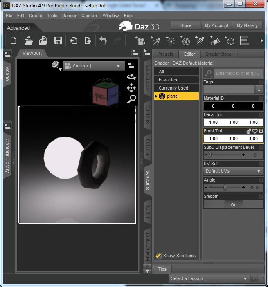Click the filter text search field

point(239,74)
